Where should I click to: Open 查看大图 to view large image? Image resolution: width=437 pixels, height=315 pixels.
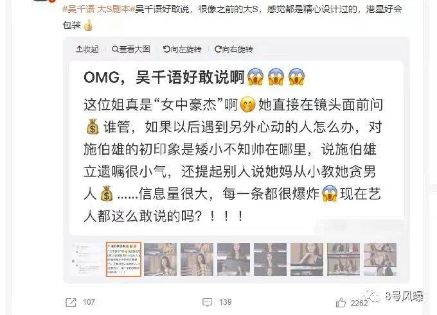pos(130,49)
